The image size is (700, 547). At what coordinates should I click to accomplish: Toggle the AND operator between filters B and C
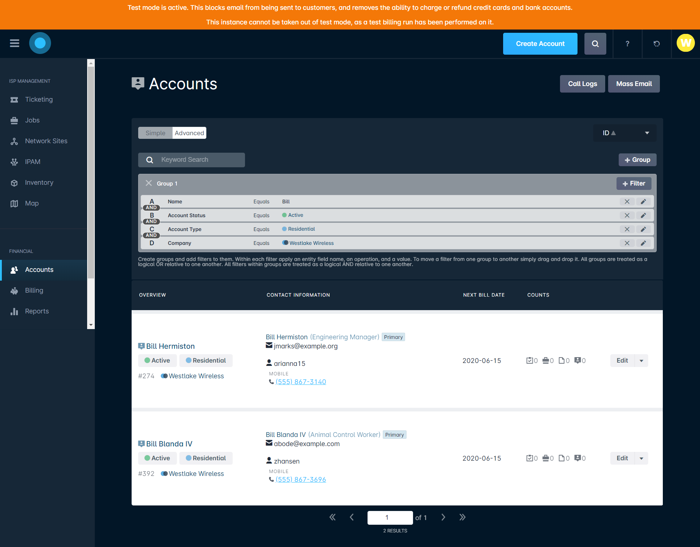coord(151,222)
